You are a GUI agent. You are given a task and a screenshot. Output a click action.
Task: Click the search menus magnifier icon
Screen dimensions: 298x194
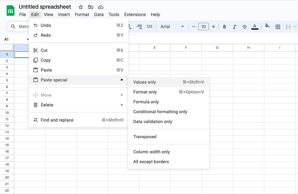pos(13,27)
